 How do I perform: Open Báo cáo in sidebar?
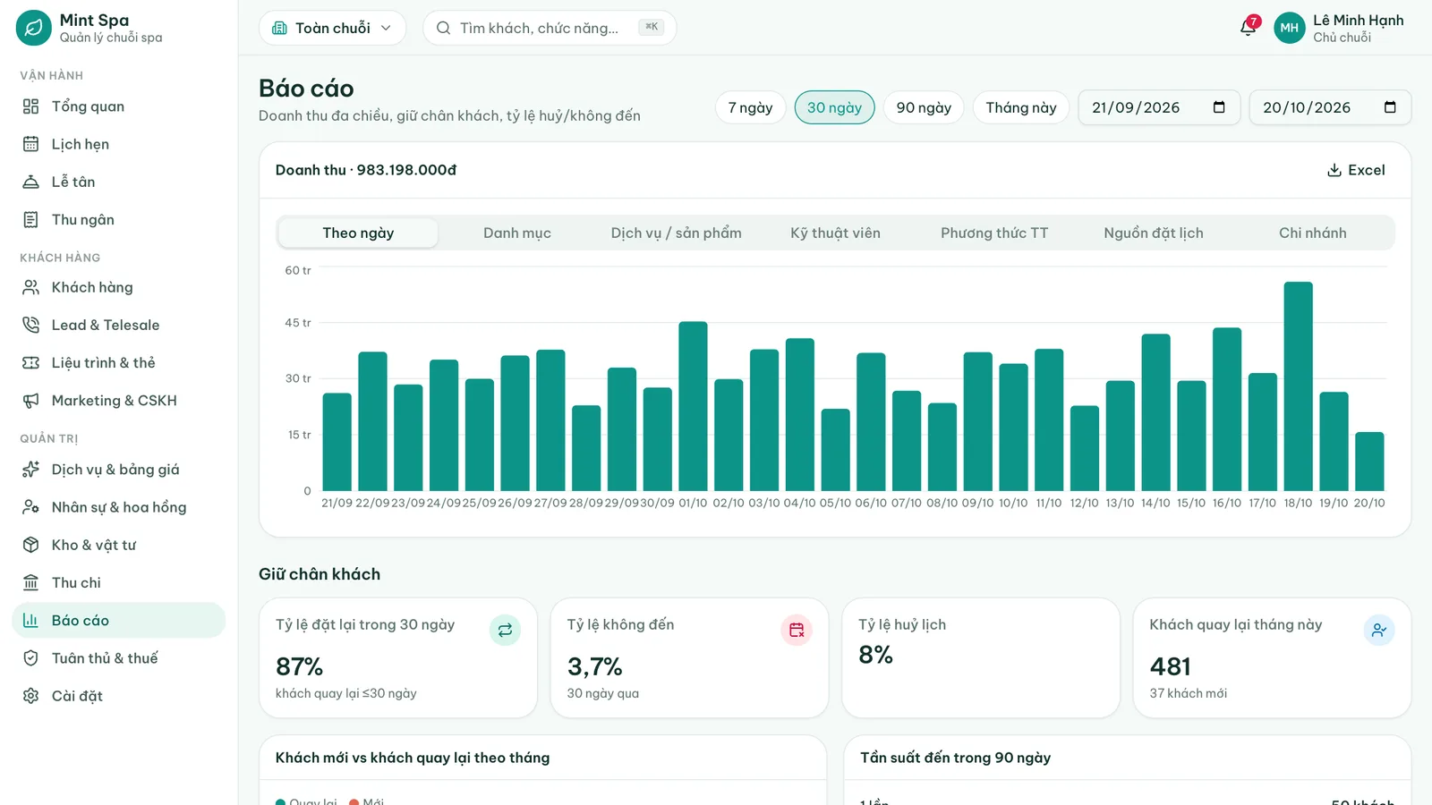tap(118, 620)
